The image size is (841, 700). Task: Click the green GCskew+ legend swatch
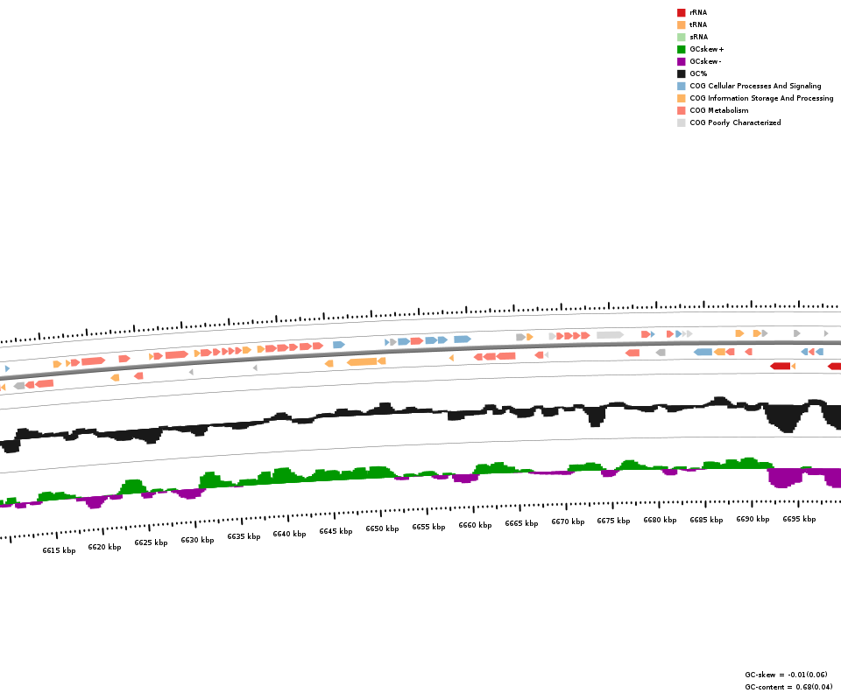click(x=681, y=49)
